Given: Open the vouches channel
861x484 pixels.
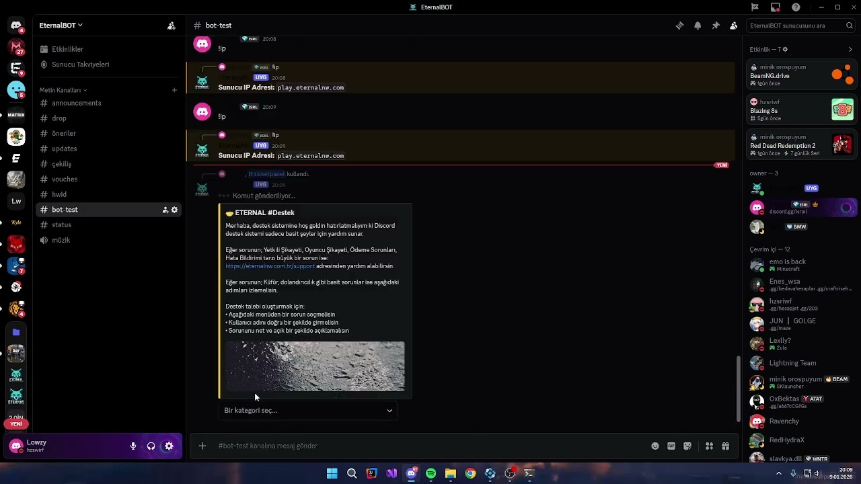Looking at the screenshot, I should point(110,179).
